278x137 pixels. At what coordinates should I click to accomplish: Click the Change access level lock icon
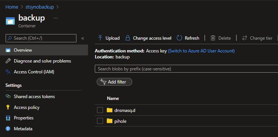[x=128, y=38]
